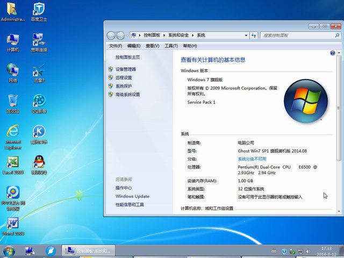This screenshot has height=258, width=344.
Task: Open 控制面板主页 link
Action: tap(128, 58)
